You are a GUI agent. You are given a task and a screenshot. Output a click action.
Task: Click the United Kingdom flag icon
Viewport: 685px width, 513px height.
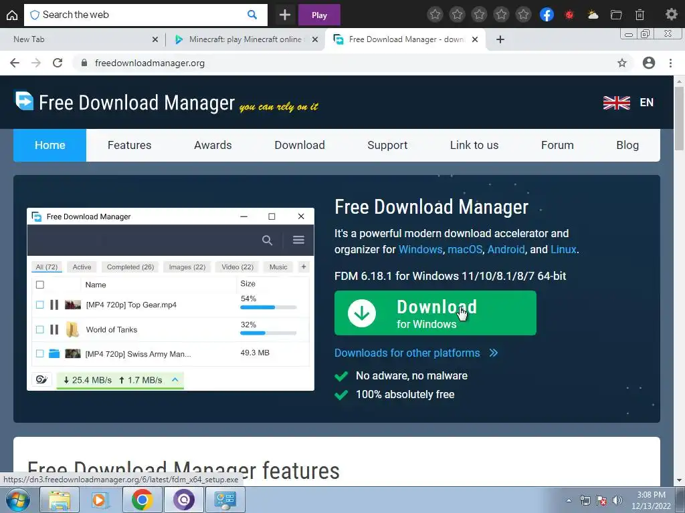pyautogui.click(x=616, y=103)
